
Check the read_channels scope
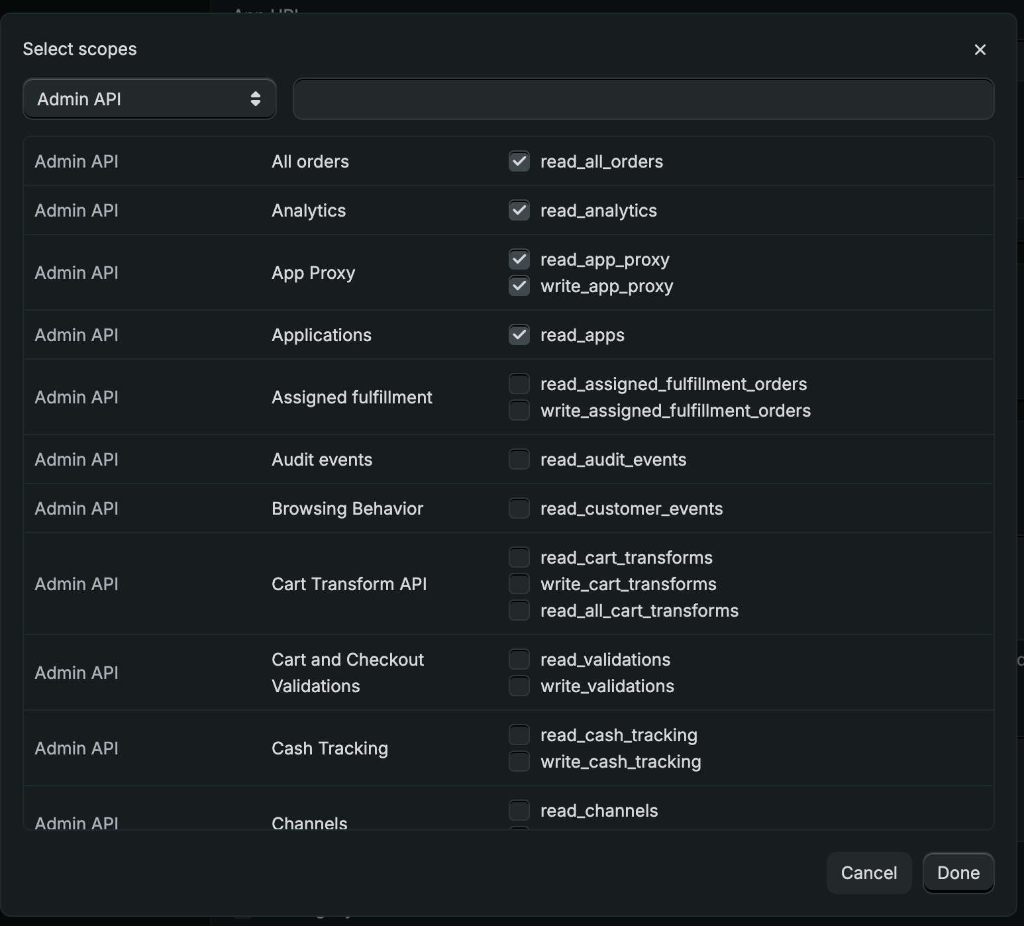pos(519,810)
